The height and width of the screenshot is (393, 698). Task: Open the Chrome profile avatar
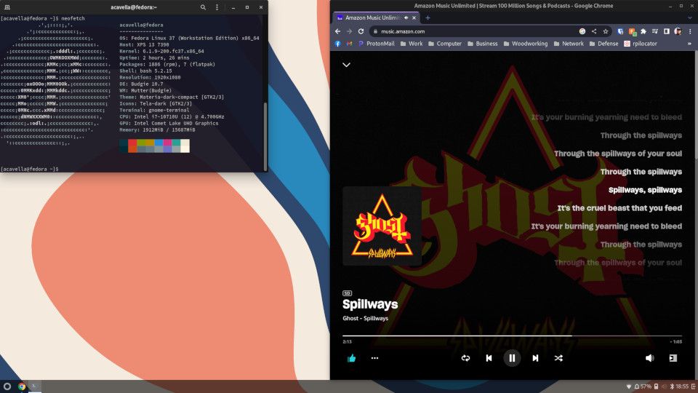coord(678,31)
